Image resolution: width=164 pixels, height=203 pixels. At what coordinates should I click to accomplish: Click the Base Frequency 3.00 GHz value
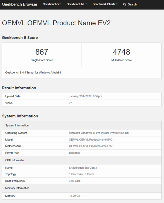tap(75, 181)
